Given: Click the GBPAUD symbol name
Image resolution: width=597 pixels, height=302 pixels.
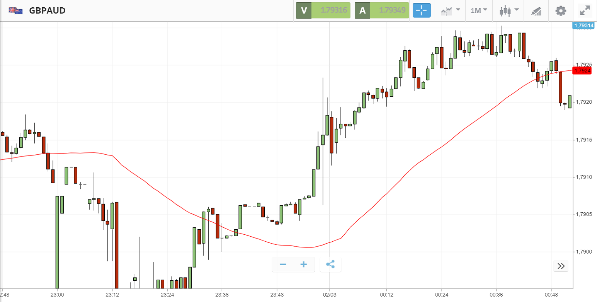Looking at the screenshot, I should click(47, 11).
